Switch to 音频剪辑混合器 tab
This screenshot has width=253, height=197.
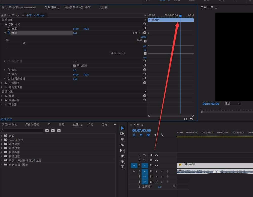pyautogui.click(x=77, y=7)
